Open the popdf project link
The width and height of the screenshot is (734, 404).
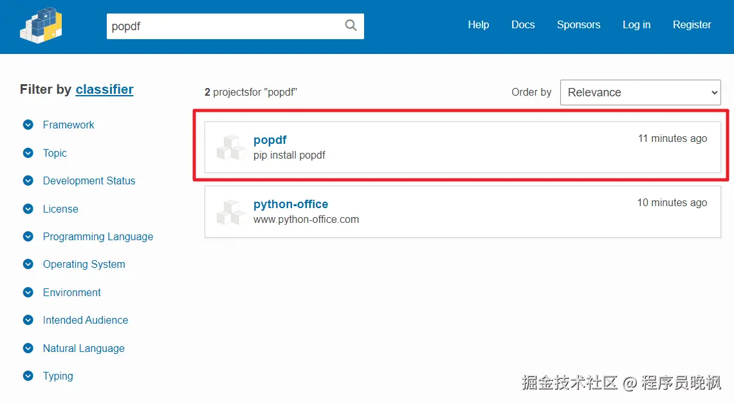[270, 140]
